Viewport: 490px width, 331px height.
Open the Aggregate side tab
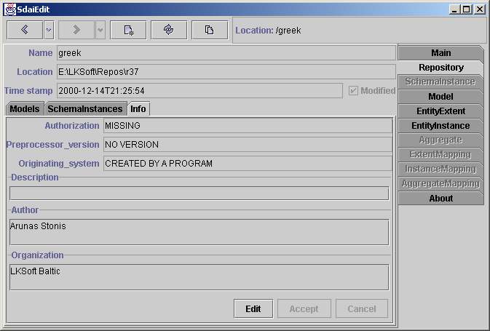(440, 140)
